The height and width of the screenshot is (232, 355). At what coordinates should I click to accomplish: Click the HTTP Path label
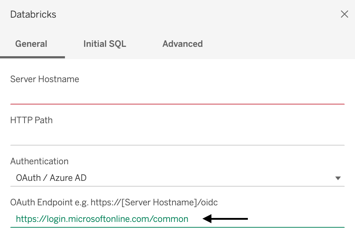31,120
